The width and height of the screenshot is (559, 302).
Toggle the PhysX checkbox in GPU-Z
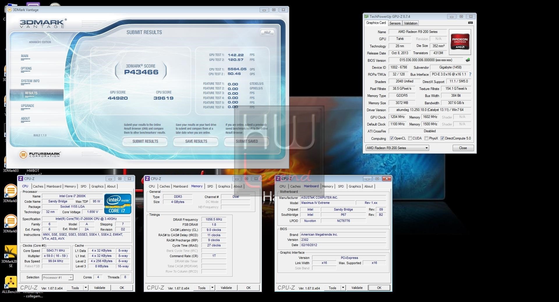pyautogui.click(x=426, y=138)
